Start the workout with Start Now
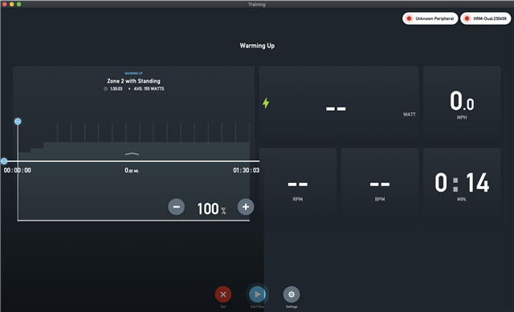The image size is (514, 312). 257,294
